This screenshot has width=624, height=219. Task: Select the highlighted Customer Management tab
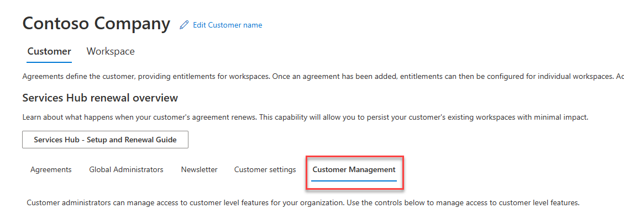(354, 170)
